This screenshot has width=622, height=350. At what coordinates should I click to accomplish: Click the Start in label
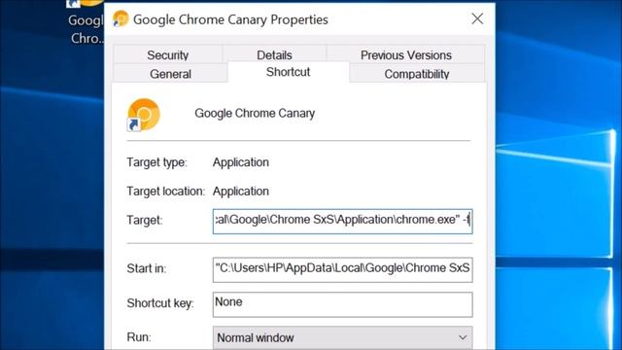147,268
